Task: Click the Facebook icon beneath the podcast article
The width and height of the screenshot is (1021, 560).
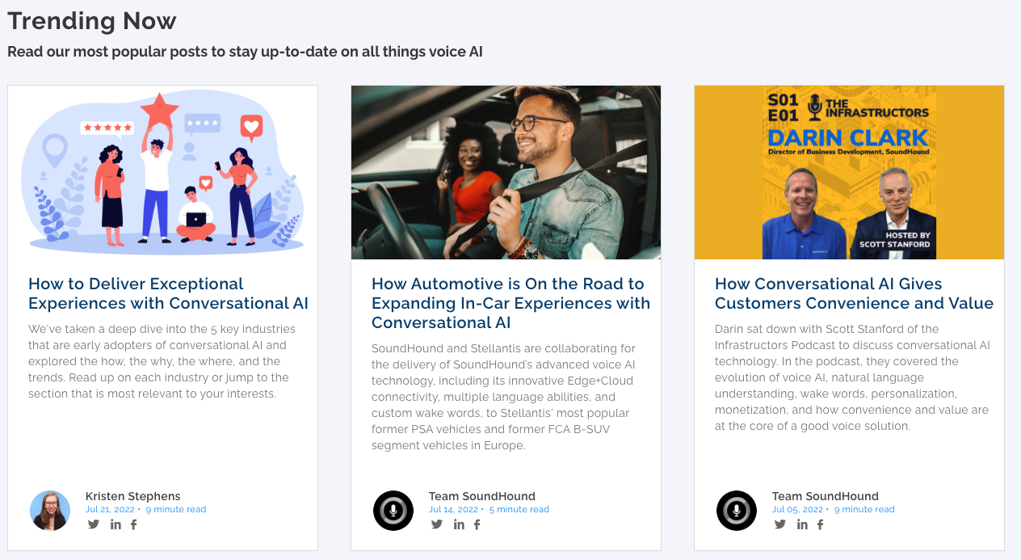Action: [x=820, y=524]
